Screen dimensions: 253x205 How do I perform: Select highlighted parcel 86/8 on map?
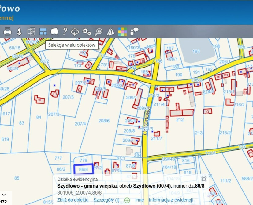coord(84,169)
